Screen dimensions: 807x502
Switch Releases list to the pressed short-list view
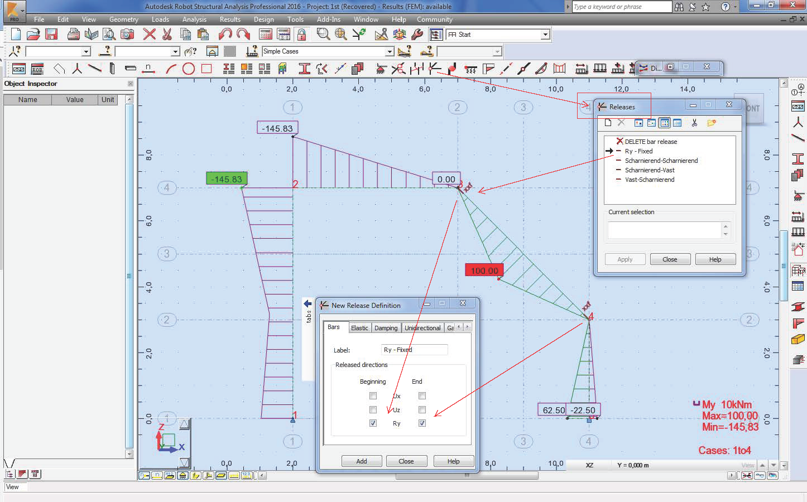pyautogui.click(x=664, y=123)
